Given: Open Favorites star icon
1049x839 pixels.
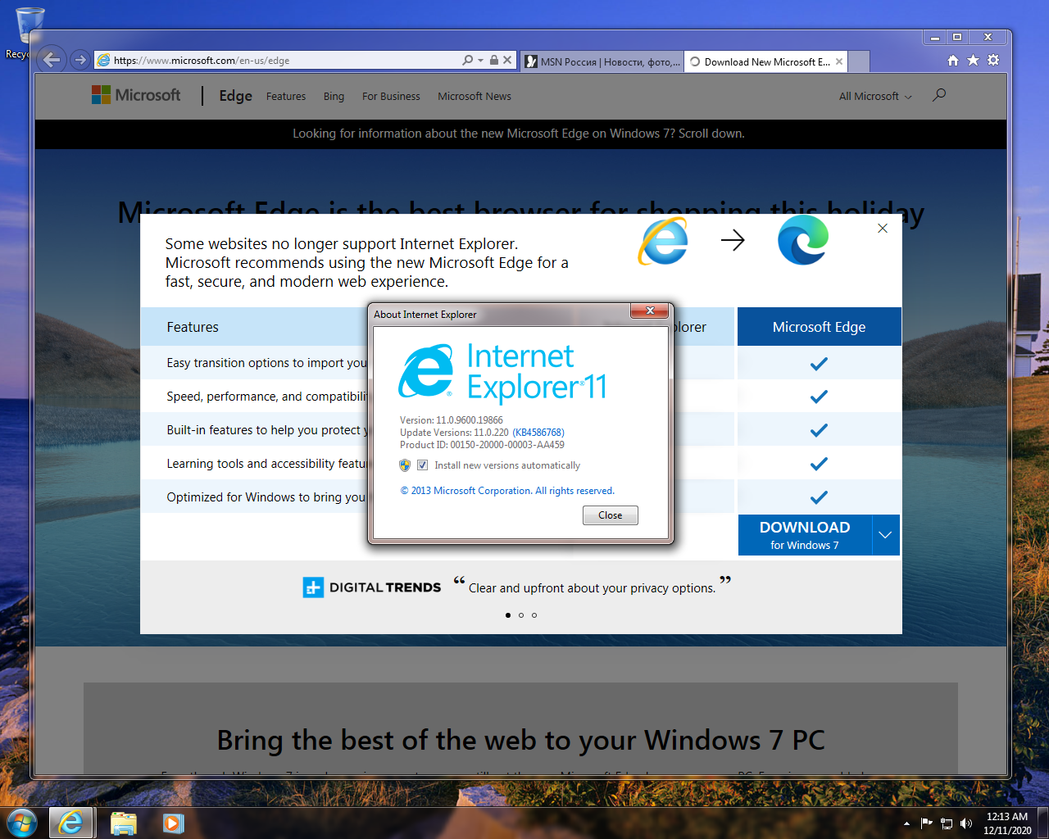Looking at the screenshot, I should tap(973, 60).
